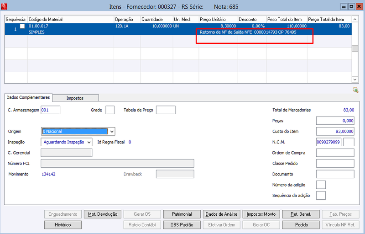The width and height of the screenshot is (365, 234).
Task: Click the grid scrollbar down arrow
Action: click(355, 79)
